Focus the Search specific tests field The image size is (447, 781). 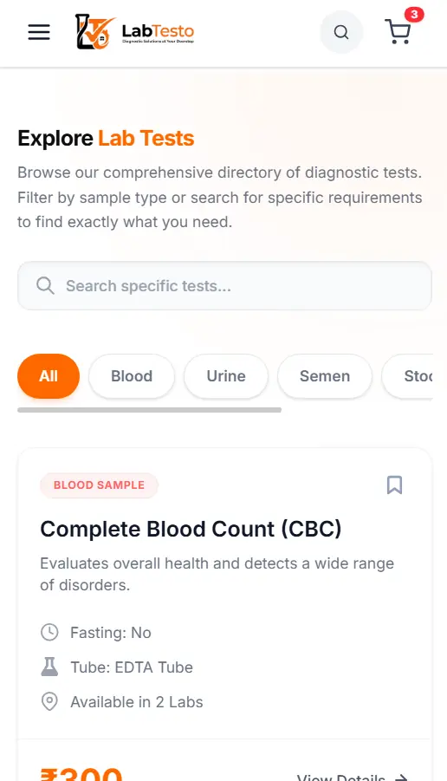[224, 286]
